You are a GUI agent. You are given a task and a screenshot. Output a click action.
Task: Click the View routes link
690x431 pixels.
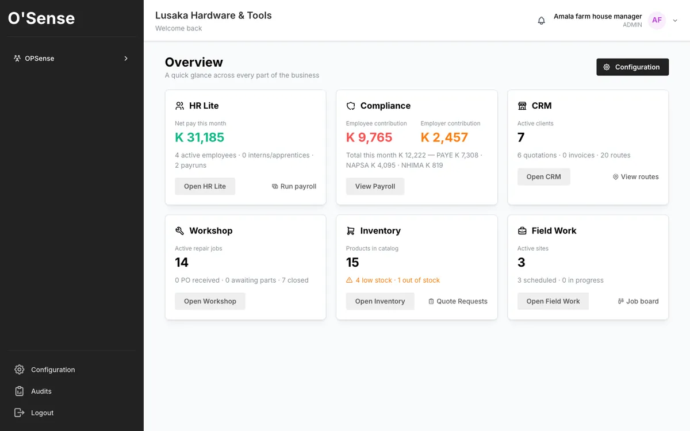coord(636,176)
